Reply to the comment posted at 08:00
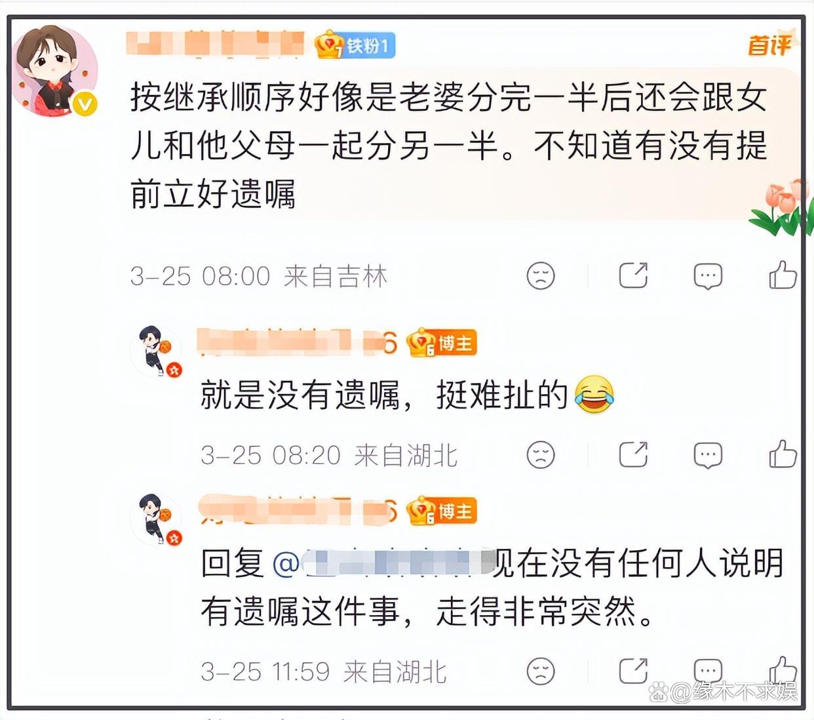The width and height of the screenshot is (814, 720). point(708,276)
